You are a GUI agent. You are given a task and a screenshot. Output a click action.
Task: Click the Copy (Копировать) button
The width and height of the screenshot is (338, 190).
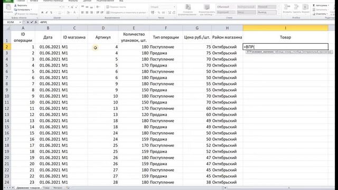(x=23, y=9)
